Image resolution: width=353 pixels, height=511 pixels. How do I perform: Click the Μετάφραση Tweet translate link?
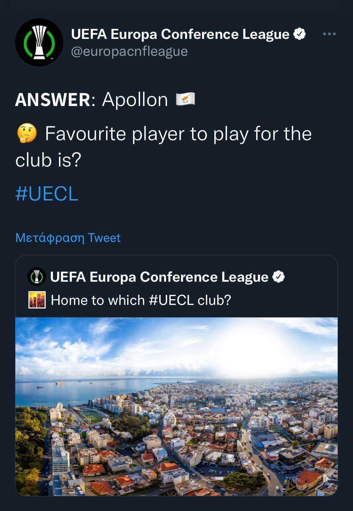click(x=68, y=238)
